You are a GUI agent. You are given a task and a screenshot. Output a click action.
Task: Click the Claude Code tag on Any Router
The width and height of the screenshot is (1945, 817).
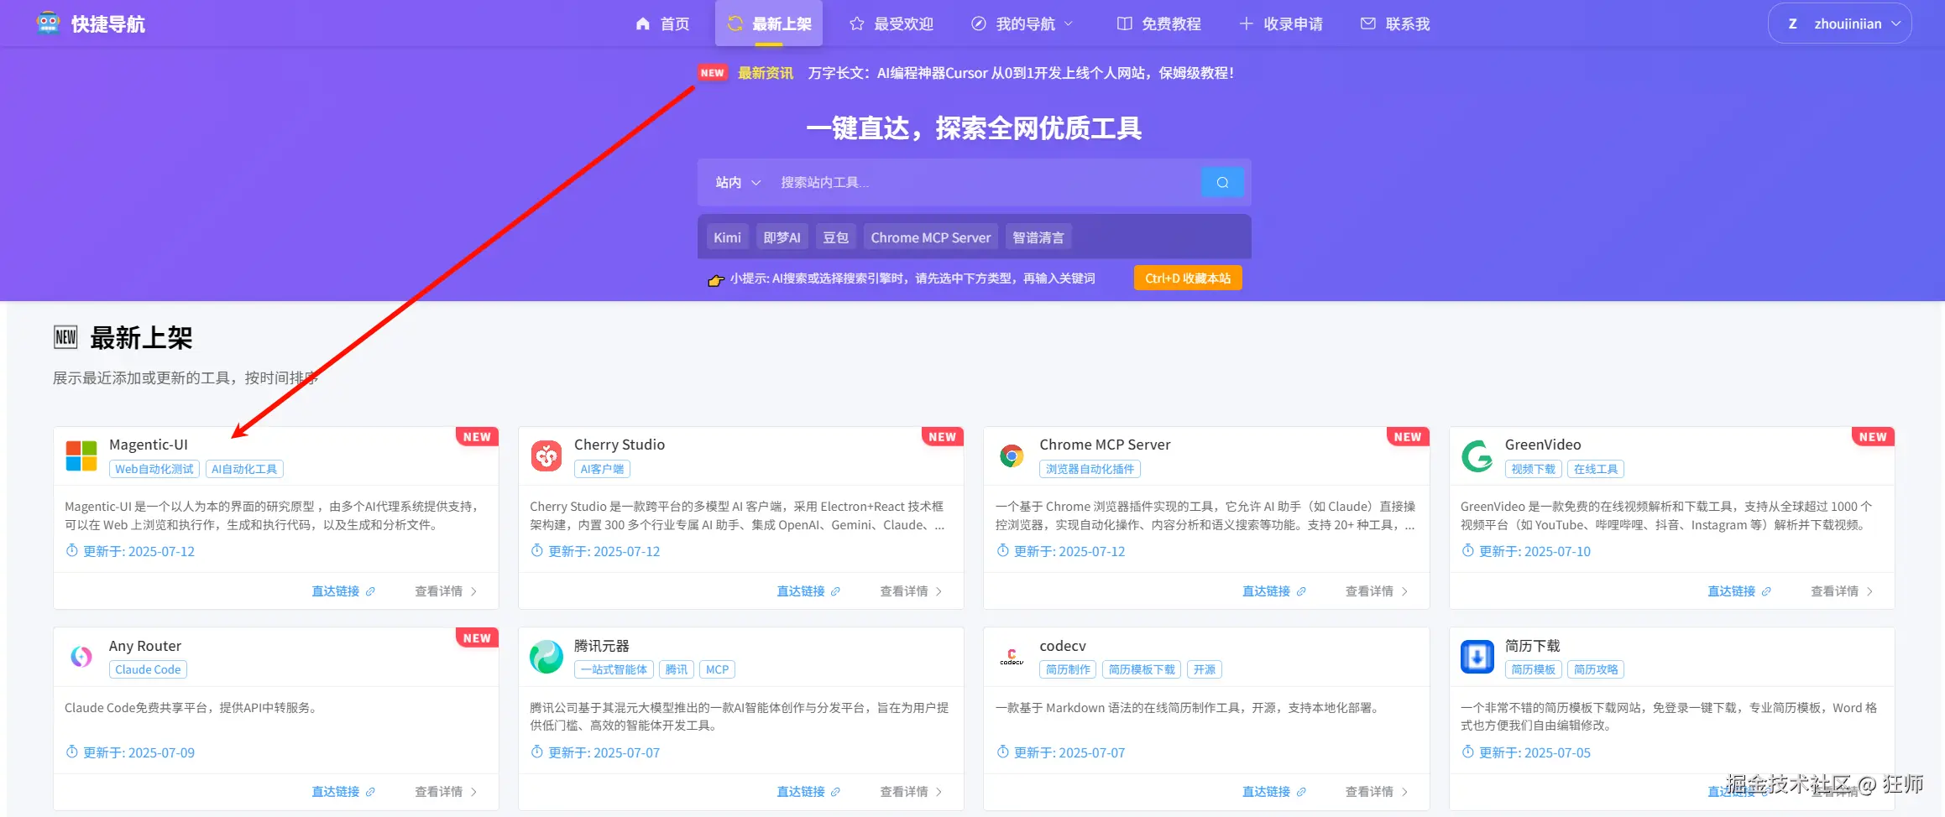(148, 669)
